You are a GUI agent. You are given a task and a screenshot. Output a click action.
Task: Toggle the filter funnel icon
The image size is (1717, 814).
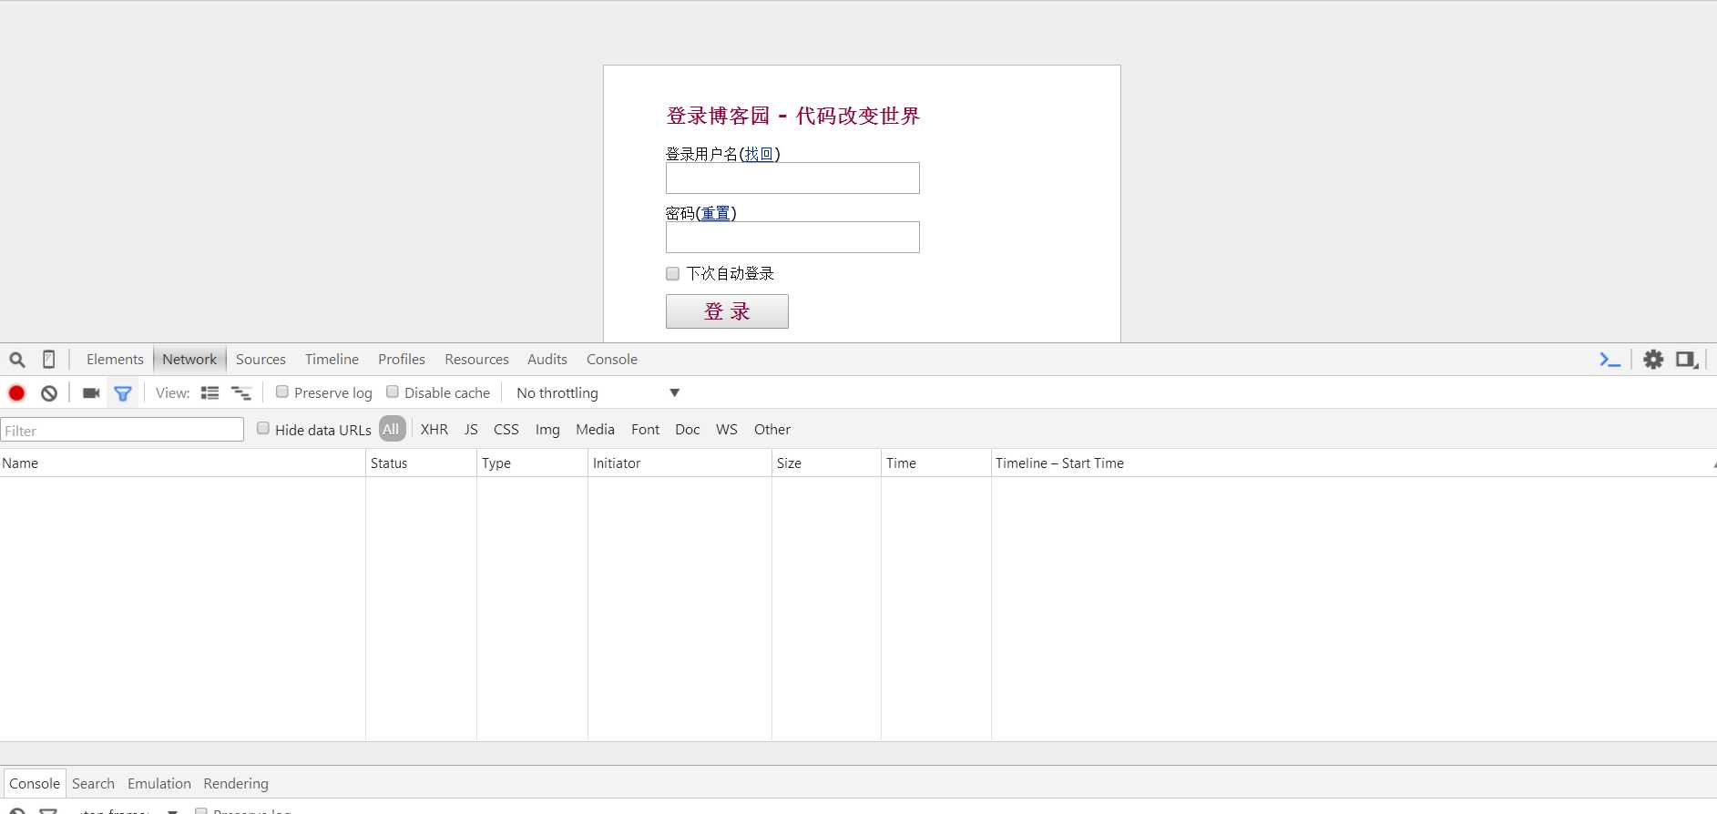click(123, 393)
